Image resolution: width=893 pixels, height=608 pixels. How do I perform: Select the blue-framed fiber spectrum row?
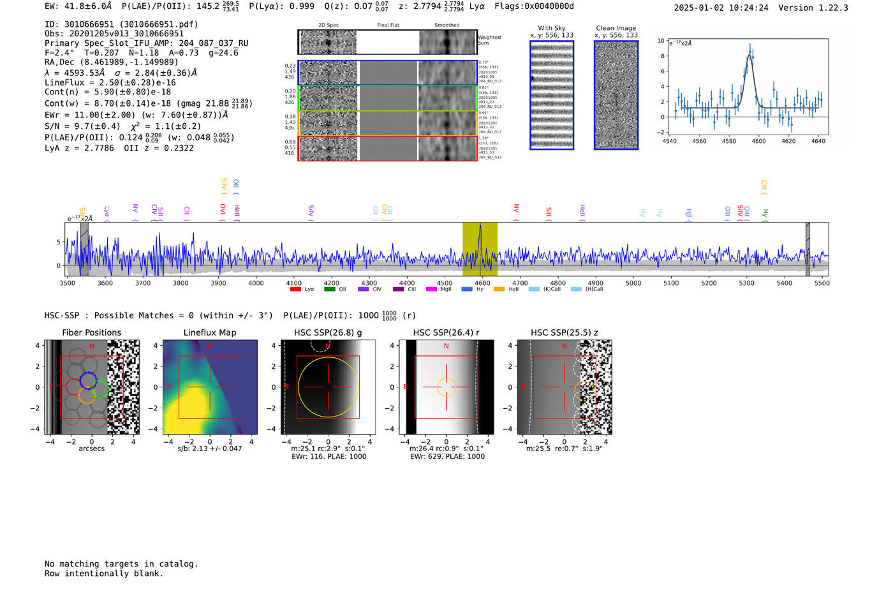[x=387, y=73]
